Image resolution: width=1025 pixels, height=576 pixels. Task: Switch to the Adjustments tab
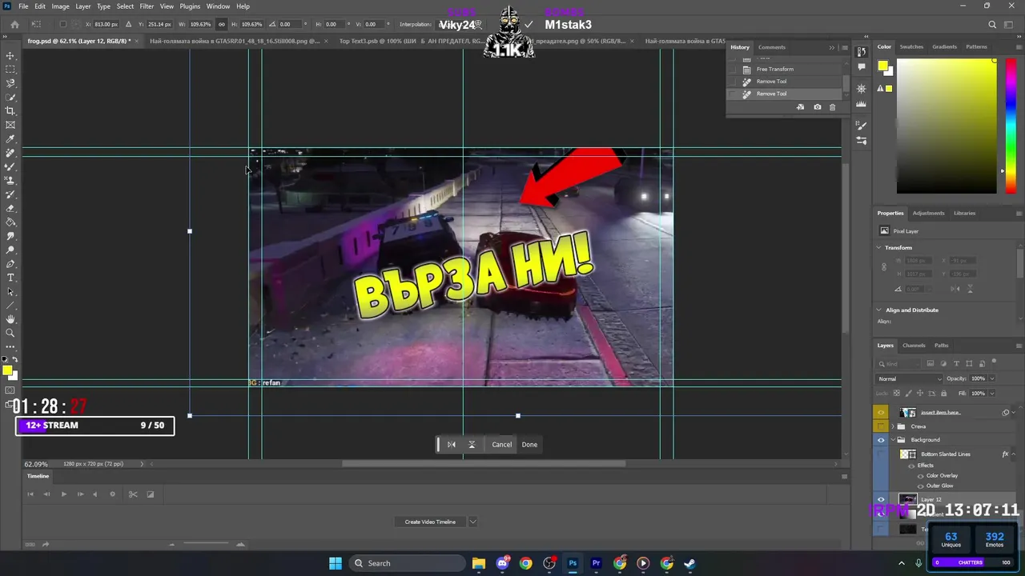pyautogui.click(x=928, y=214)
